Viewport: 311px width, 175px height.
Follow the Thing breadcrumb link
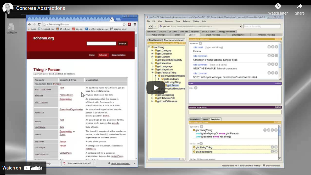(x=38, y=70)
